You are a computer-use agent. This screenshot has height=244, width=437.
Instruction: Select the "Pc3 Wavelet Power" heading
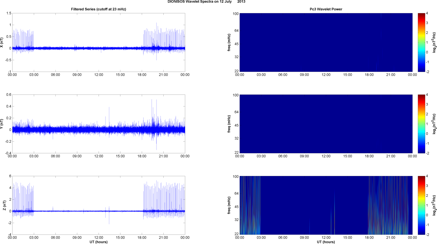pyautogui.click(x=326, y=9)
